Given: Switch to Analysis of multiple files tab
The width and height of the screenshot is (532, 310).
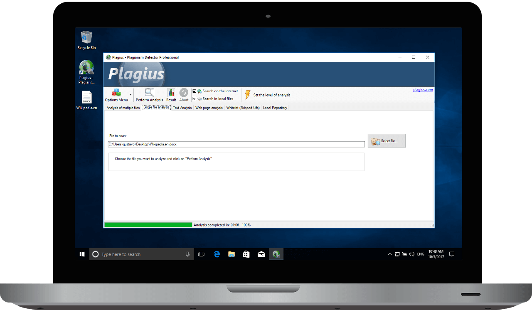Looking at the screenshot, I should [123, 108].
